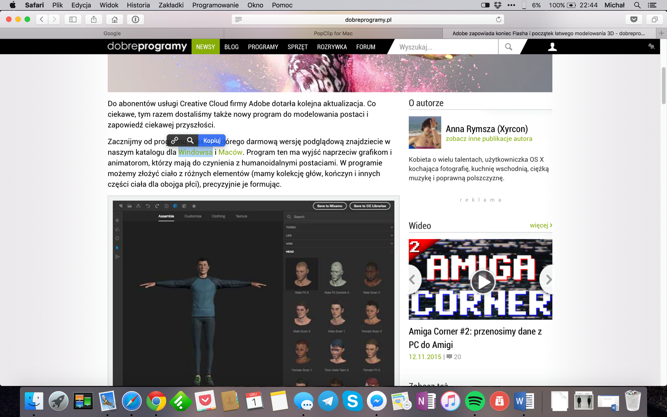Open the Historia menu in menu bar
This screenshot has height=417, width=667.
[138, 5]
